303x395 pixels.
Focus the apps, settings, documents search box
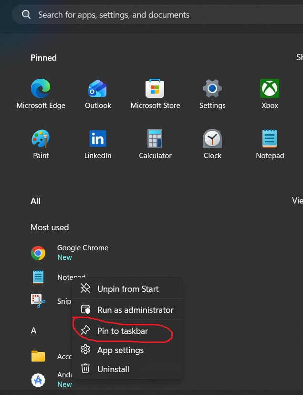click(x=157, y=15)
